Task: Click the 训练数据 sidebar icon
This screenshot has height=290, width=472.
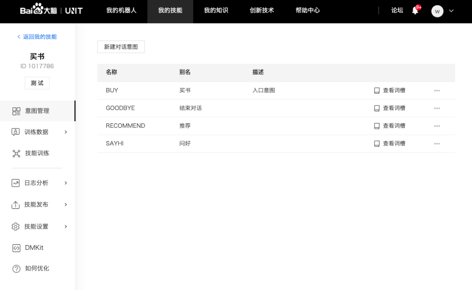Action: tap(16, 132)
